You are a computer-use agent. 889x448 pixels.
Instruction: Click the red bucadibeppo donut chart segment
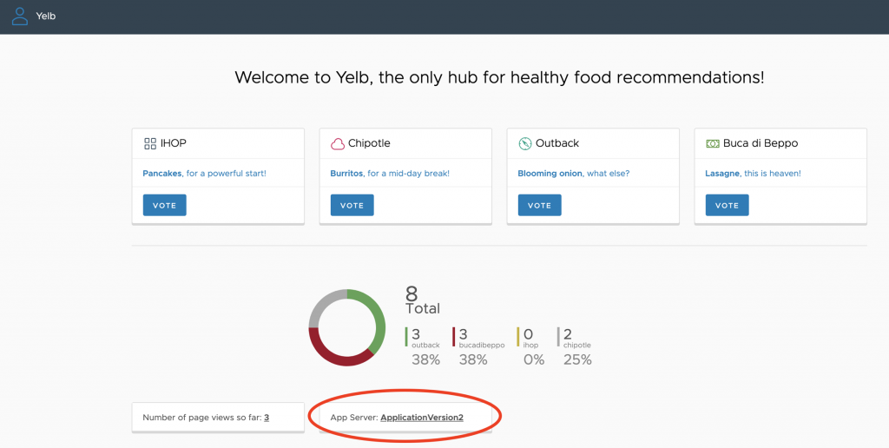333,356
